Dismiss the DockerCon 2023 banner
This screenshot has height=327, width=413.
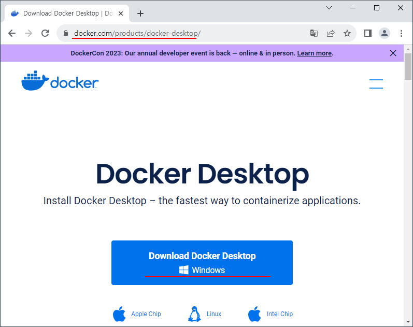(x=393, y=53)
